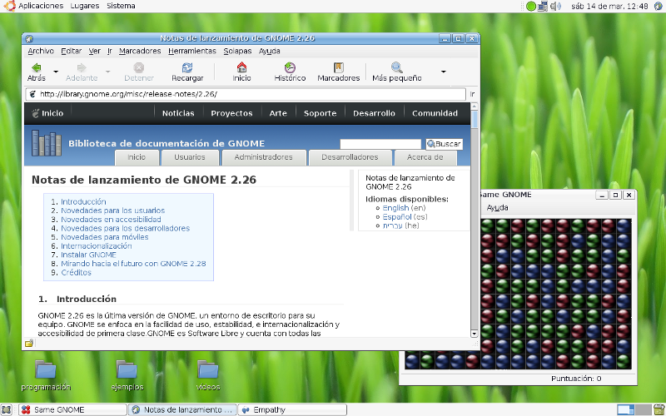Select English language link
Image resolution: width=666 pixels, height=416 pixels.
click(x=395, y=208)
